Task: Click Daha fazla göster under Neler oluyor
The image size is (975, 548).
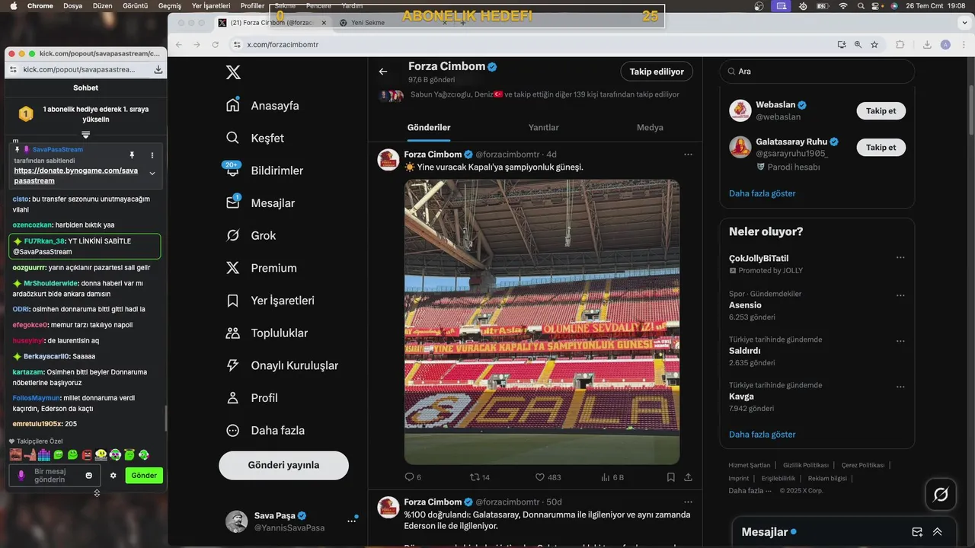Action: pos(762,435)
